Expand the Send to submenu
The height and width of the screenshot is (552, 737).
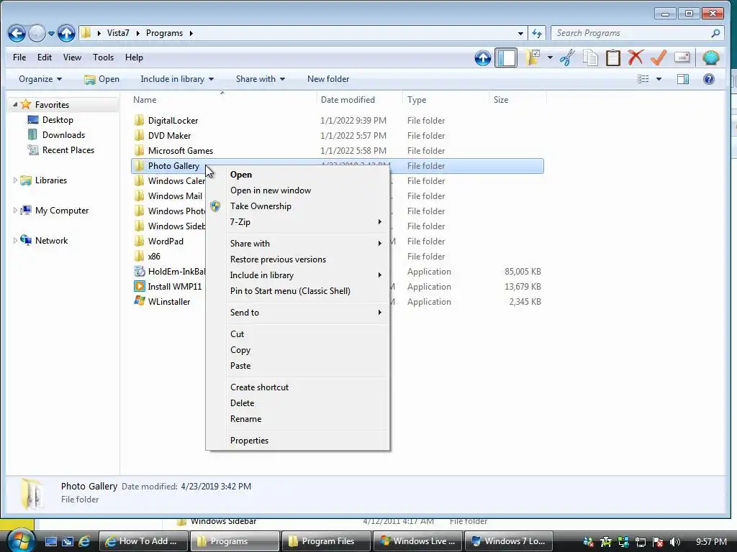click(298, 313)
